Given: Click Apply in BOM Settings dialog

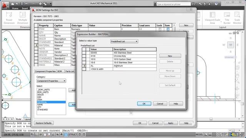Looking at the screenshot, I should point(171,123).
